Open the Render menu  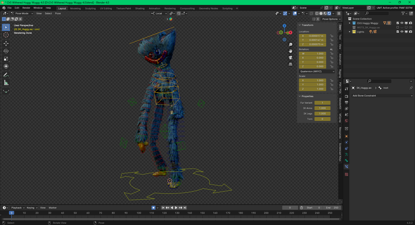pos(26,8)
